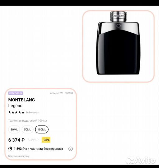Image resolution: width=159 pixels, height=168 pixels.
Task: Select the 100ML volume option
Action: (42, 129)
